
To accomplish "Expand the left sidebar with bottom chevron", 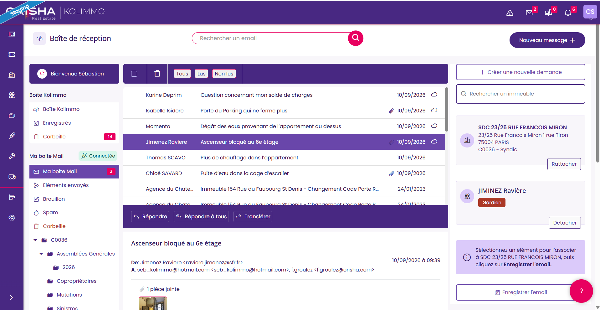I will pyautogui.click(x=11, y=297).
